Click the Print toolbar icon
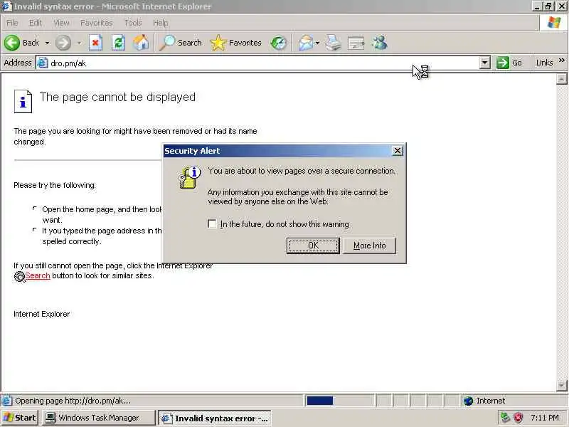 [333, 43]
